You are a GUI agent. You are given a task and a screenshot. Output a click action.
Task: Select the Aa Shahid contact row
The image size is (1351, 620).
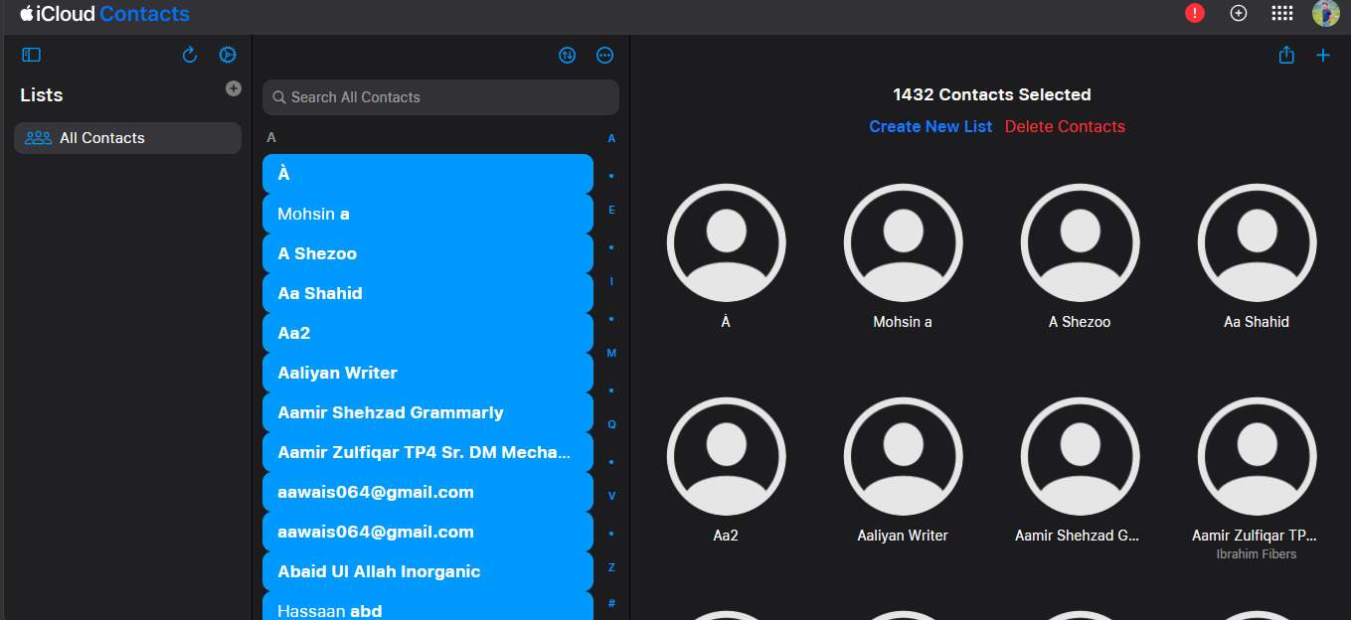coord(427,293)
